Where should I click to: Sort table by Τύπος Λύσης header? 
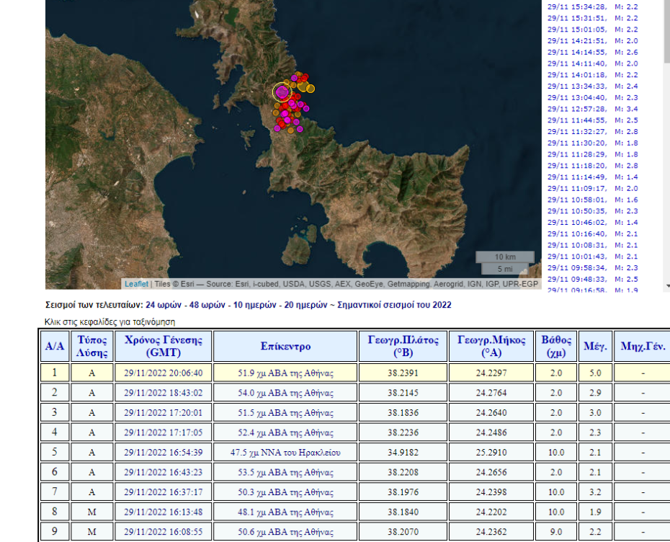tap(91, 346)
